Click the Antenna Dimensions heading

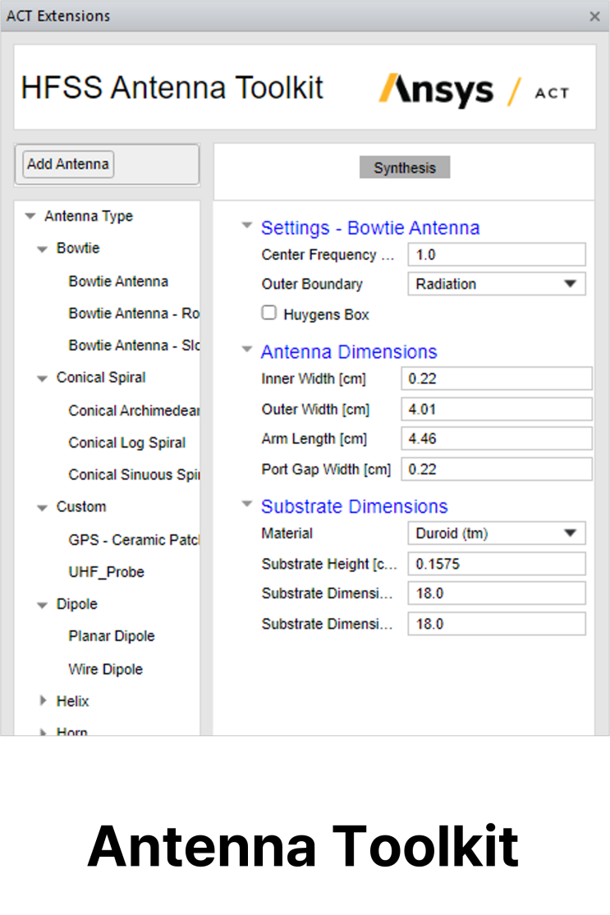[349, 352]
